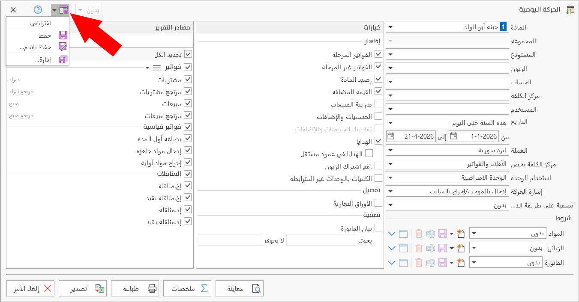Click the إلى date field 21-4-2026

(x=411, y=136)
